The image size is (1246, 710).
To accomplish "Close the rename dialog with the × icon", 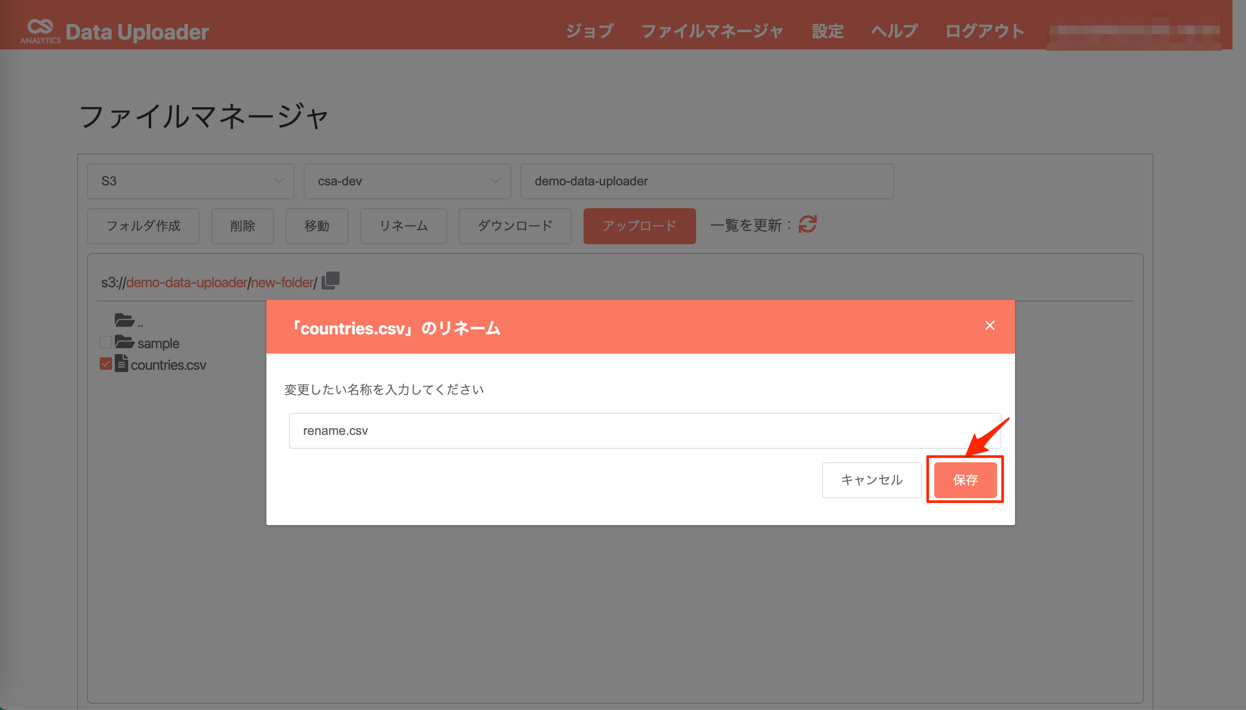I will (990, 325).
